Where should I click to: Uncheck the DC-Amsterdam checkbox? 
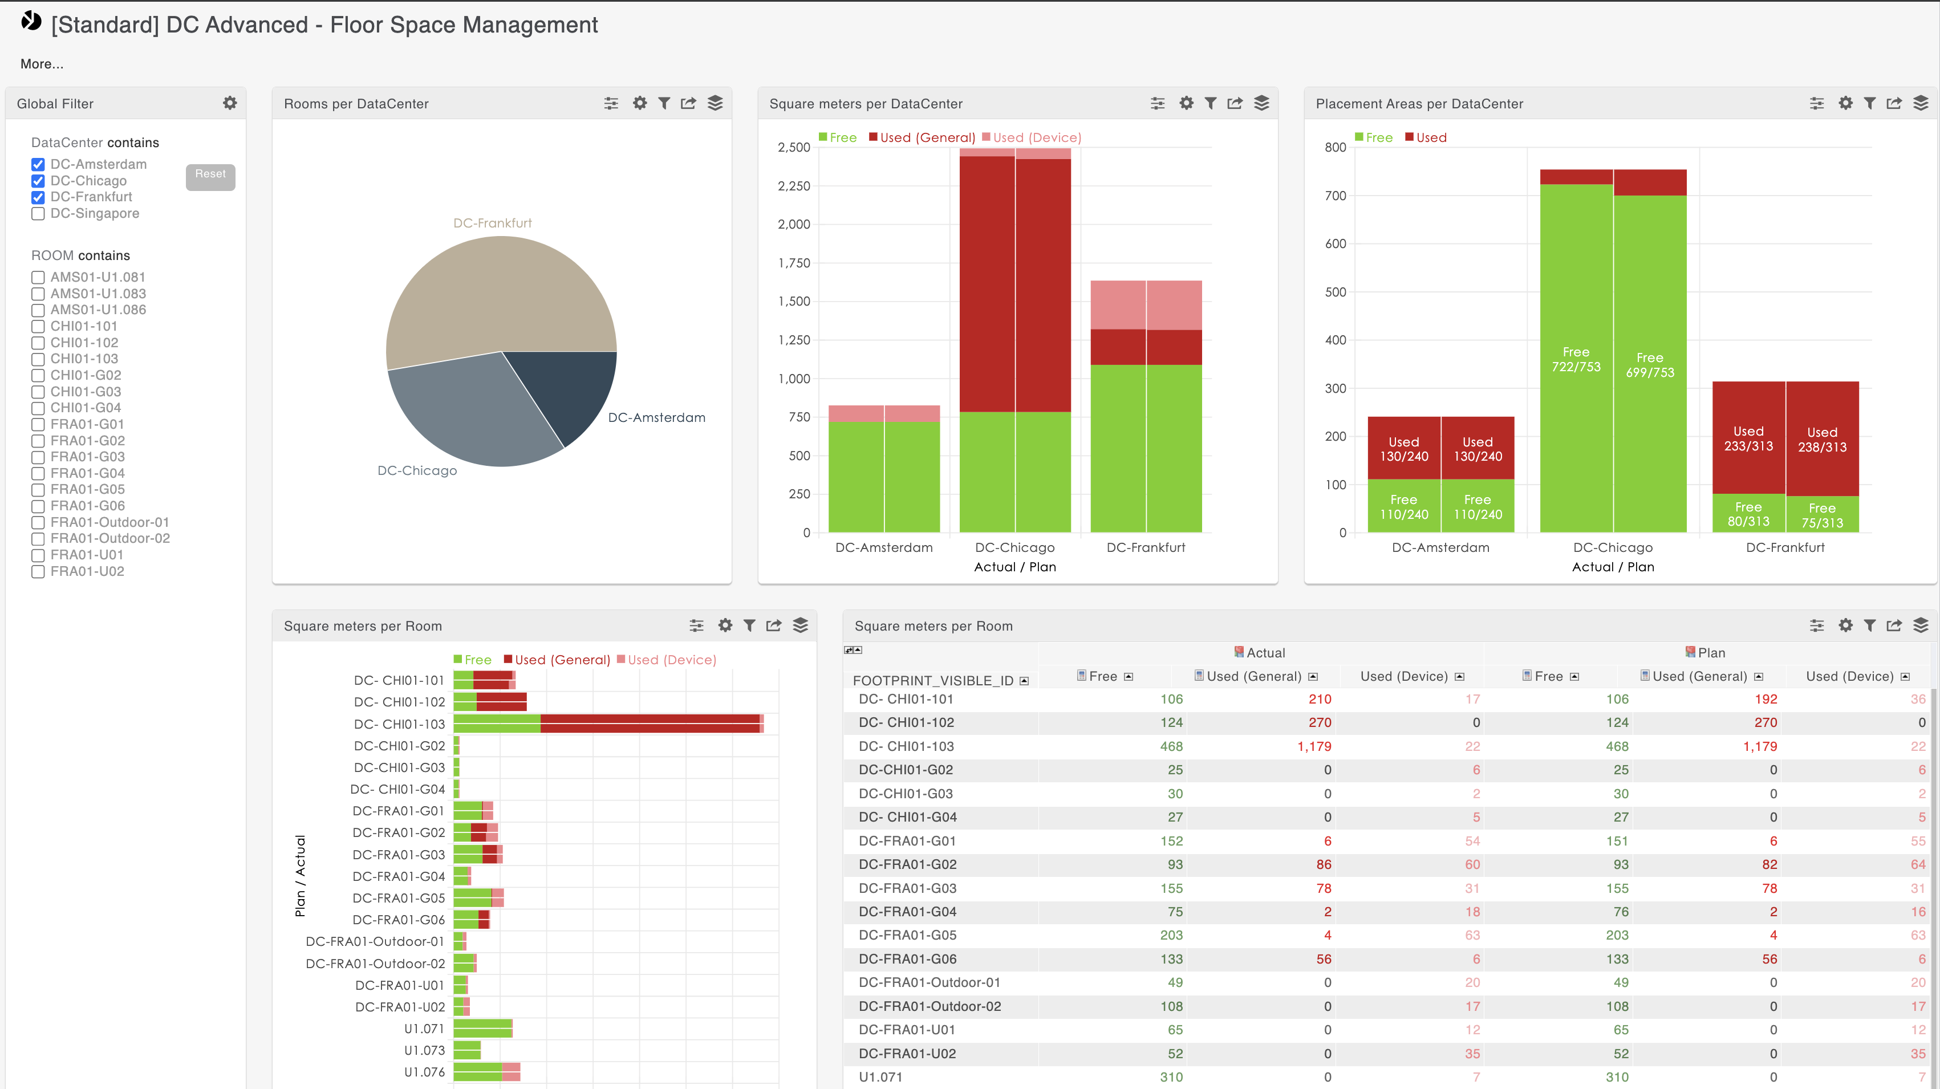coord(38,164)
